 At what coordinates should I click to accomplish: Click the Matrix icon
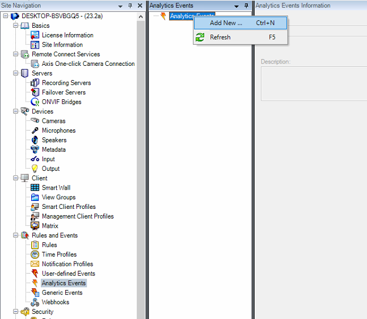click(35, 226)
